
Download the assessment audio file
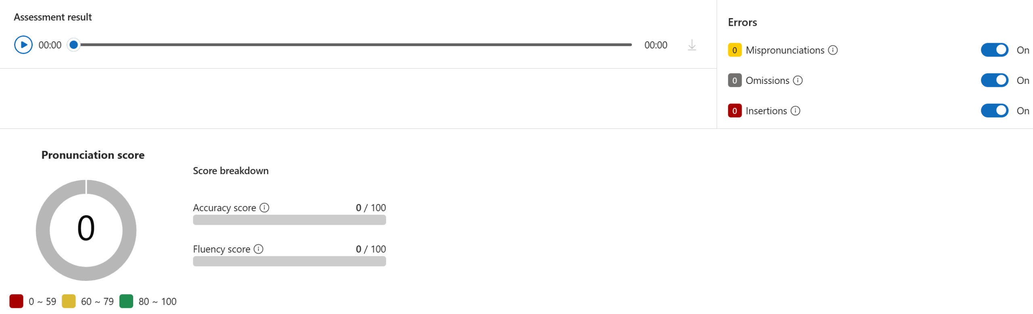(692, 45)
